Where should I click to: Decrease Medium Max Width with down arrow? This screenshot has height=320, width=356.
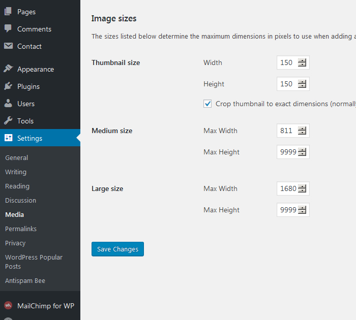302,133
